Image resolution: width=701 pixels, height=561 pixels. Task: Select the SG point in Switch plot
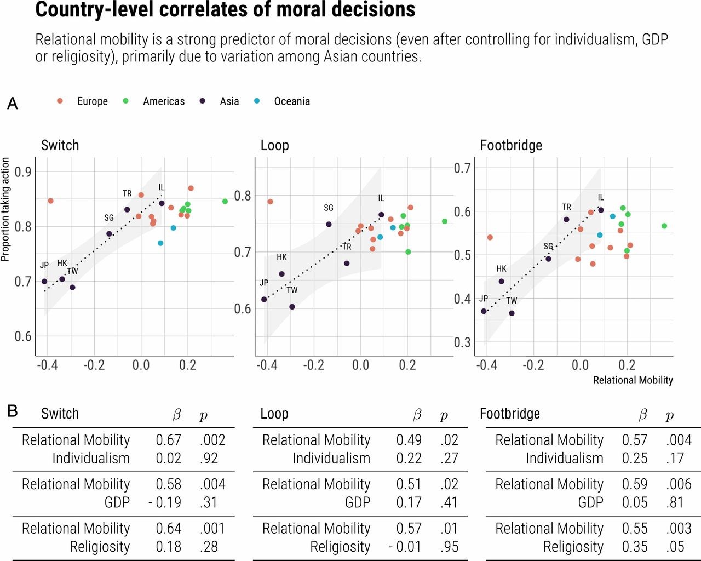[109, 234]
